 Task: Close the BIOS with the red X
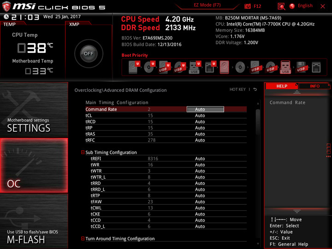[x=323, y=6]
